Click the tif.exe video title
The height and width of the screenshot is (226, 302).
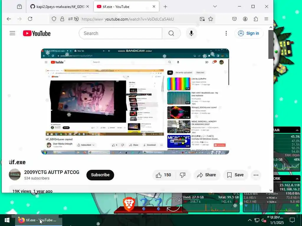[x=17, y=162]
